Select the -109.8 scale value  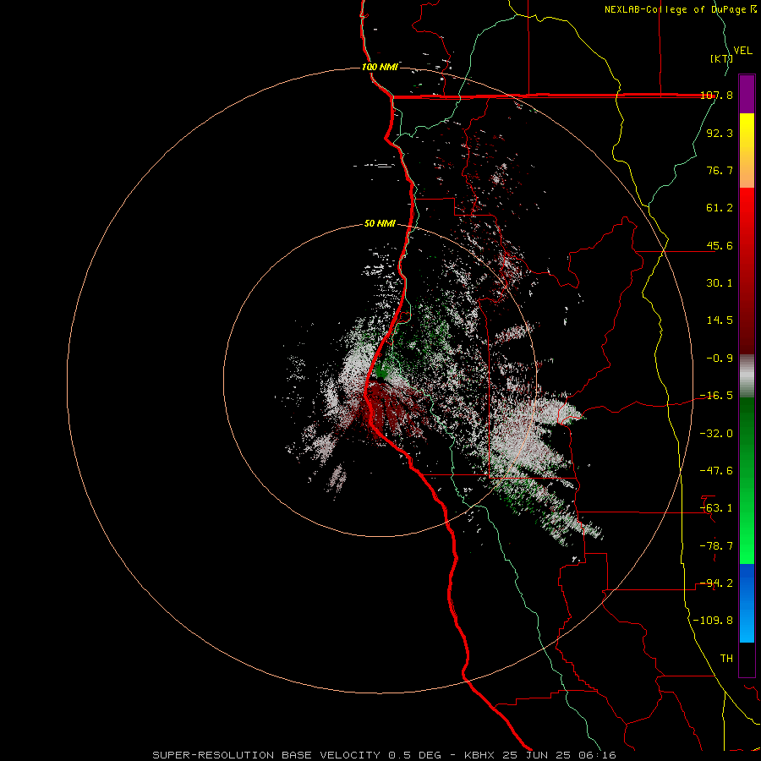point(713,621)
